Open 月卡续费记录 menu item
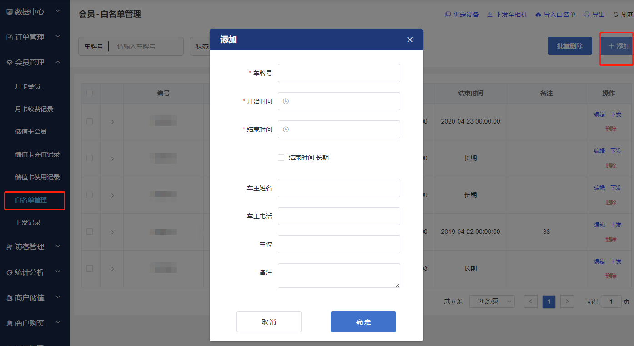Image resolution: width=634 pixels, height=346 pixels. click(x=34, y=109)
